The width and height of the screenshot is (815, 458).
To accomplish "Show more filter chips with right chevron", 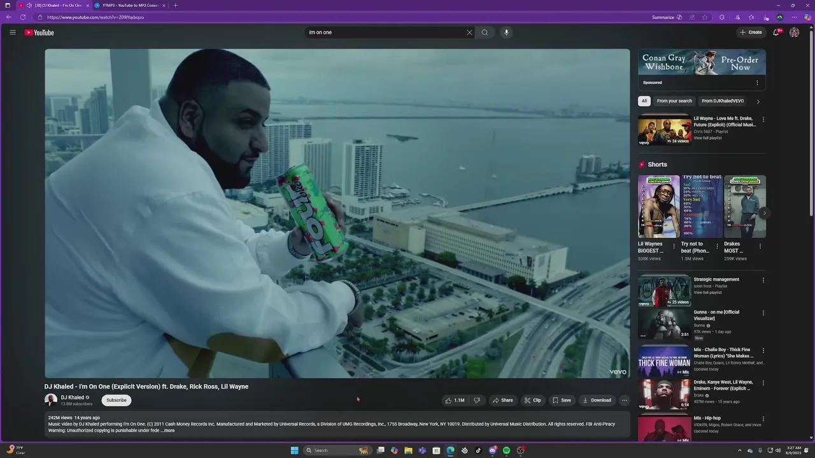I will (758, 101).
